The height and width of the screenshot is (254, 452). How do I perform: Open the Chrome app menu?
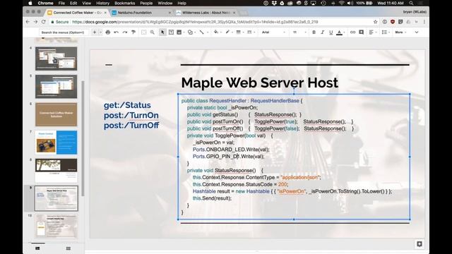pos(45,3)
